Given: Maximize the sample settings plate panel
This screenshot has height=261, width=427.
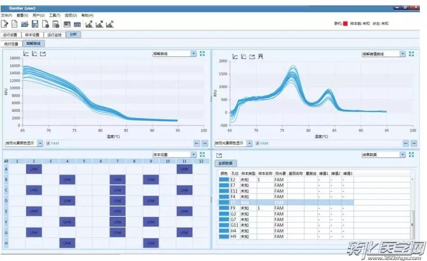Looking at the screenshot, I should [x=202, y=154].
